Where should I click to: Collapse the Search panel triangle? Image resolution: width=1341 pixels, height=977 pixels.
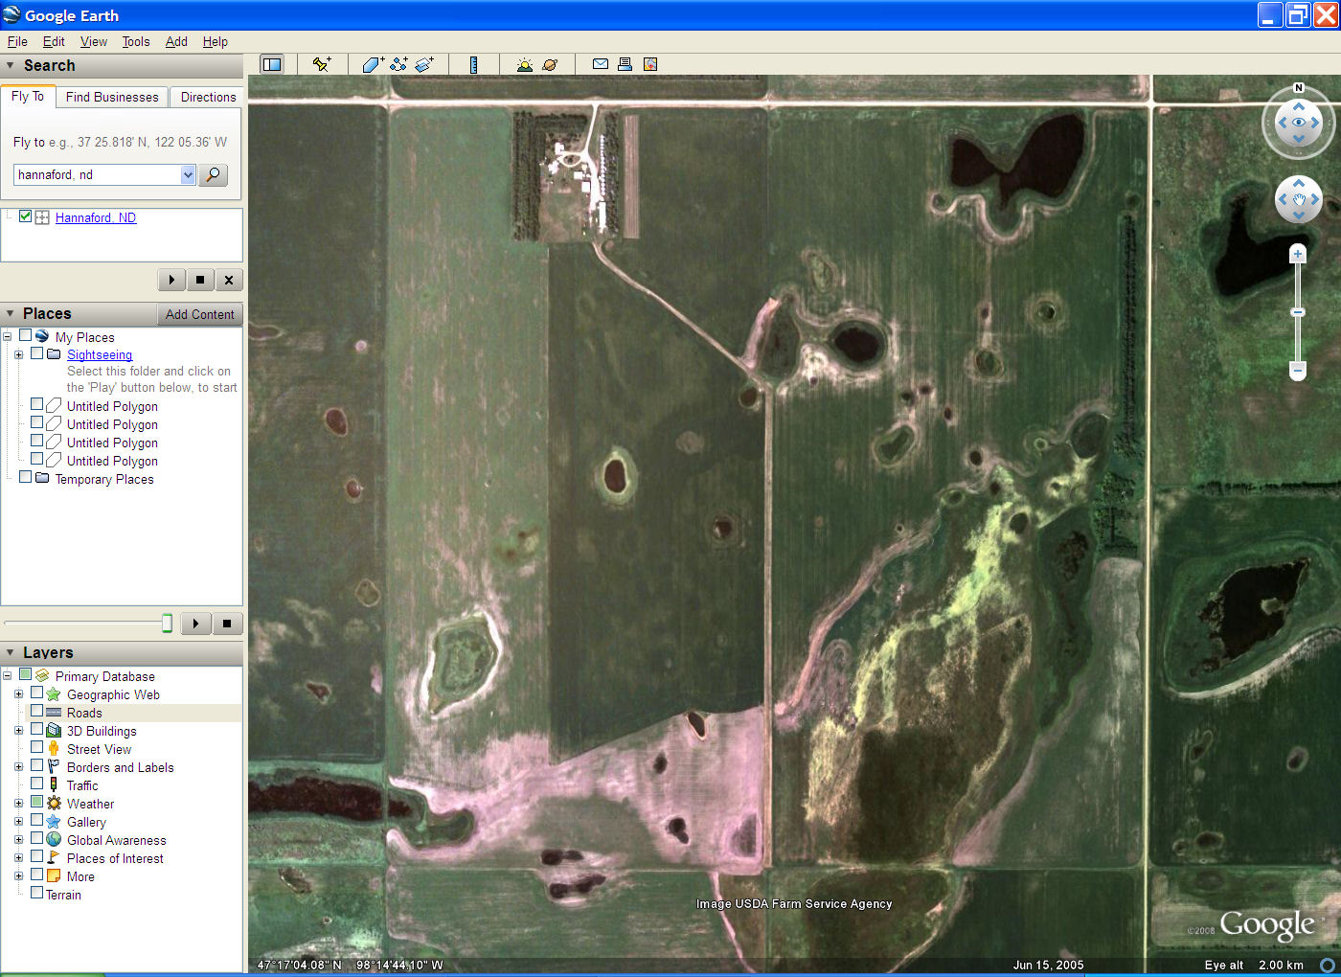tap(11, 66)
